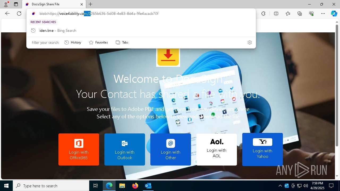Refresh the page with reload icon

[19, 14]
